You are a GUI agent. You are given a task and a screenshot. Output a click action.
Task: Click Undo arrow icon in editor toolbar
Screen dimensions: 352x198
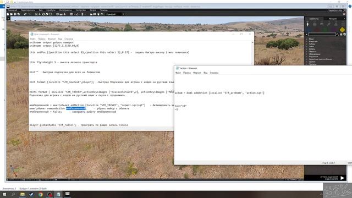pyautogui.click(x=25, y=14)
